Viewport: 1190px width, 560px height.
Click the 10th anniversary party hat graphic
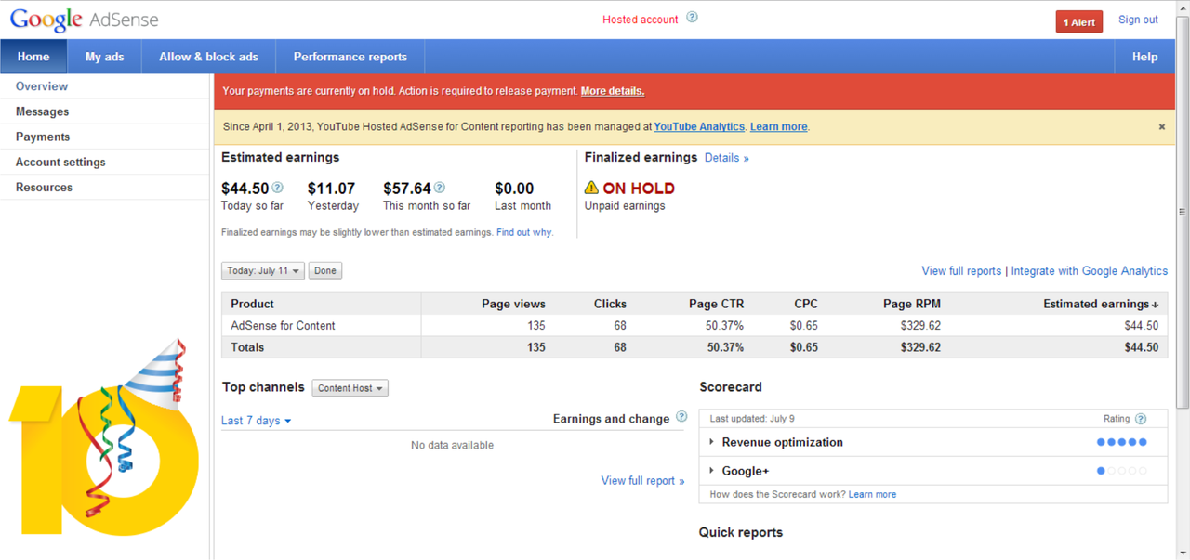coord(155,371)
